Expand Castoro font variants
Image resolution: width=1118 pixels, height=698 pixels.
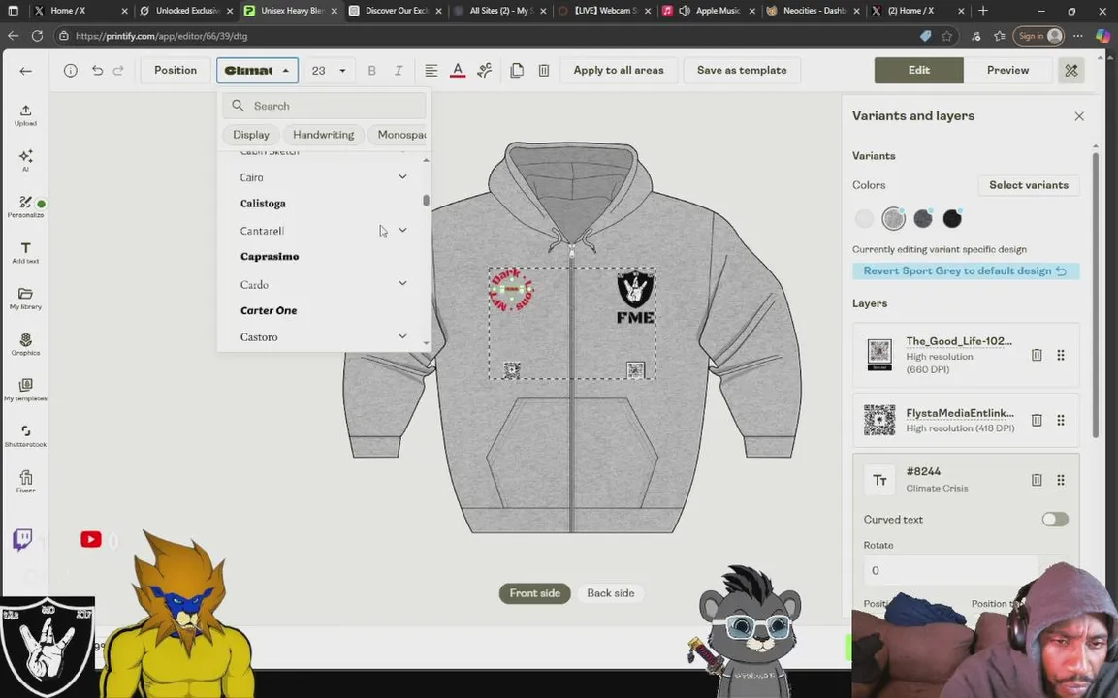(x=402, y=336)
